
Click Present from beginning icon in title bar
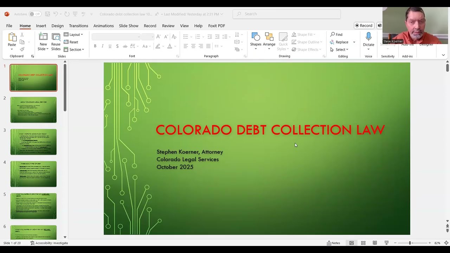click(75, 14)
